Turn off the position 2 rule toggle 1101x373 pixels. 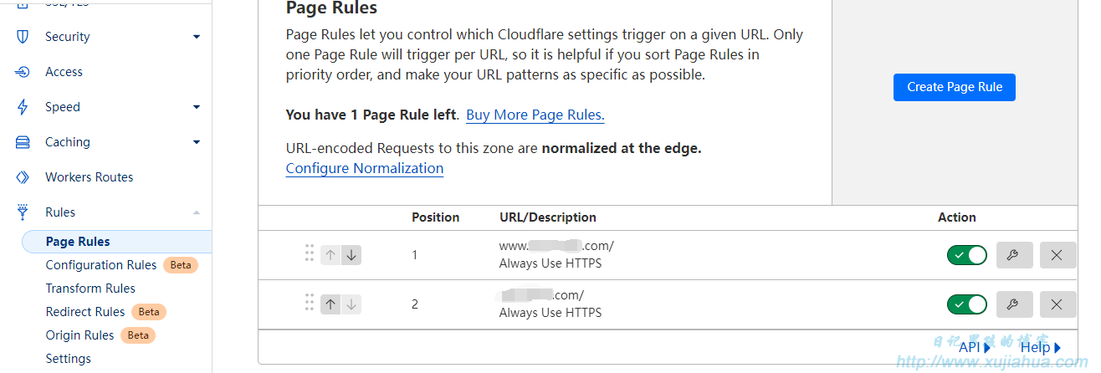[966, 304]
